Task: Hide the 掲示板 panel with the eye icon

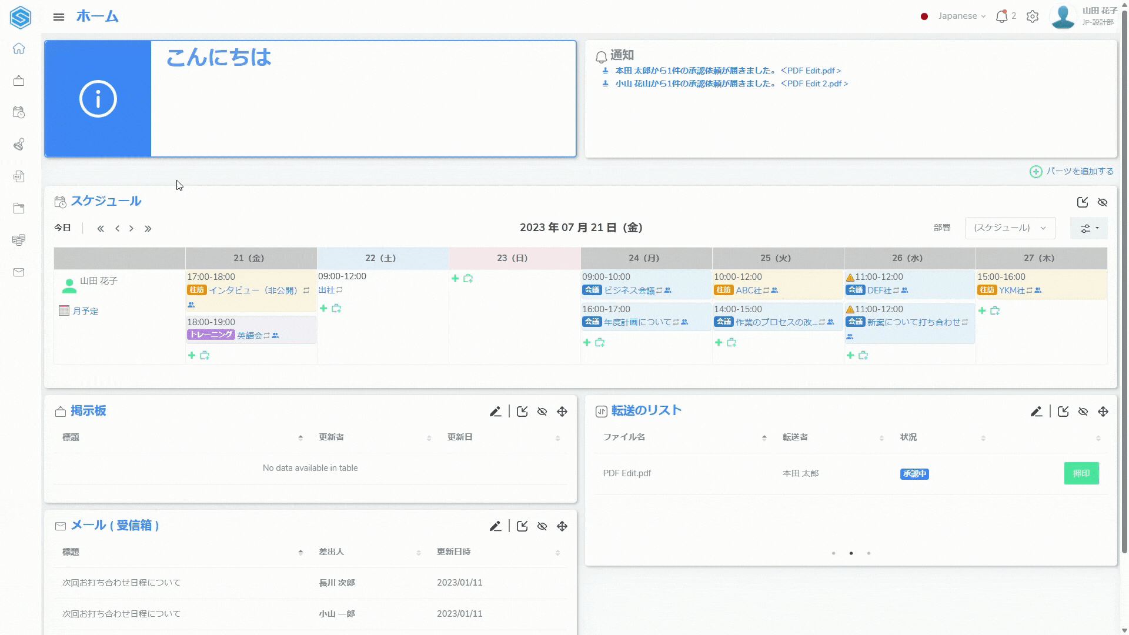Action: (542, 412)
